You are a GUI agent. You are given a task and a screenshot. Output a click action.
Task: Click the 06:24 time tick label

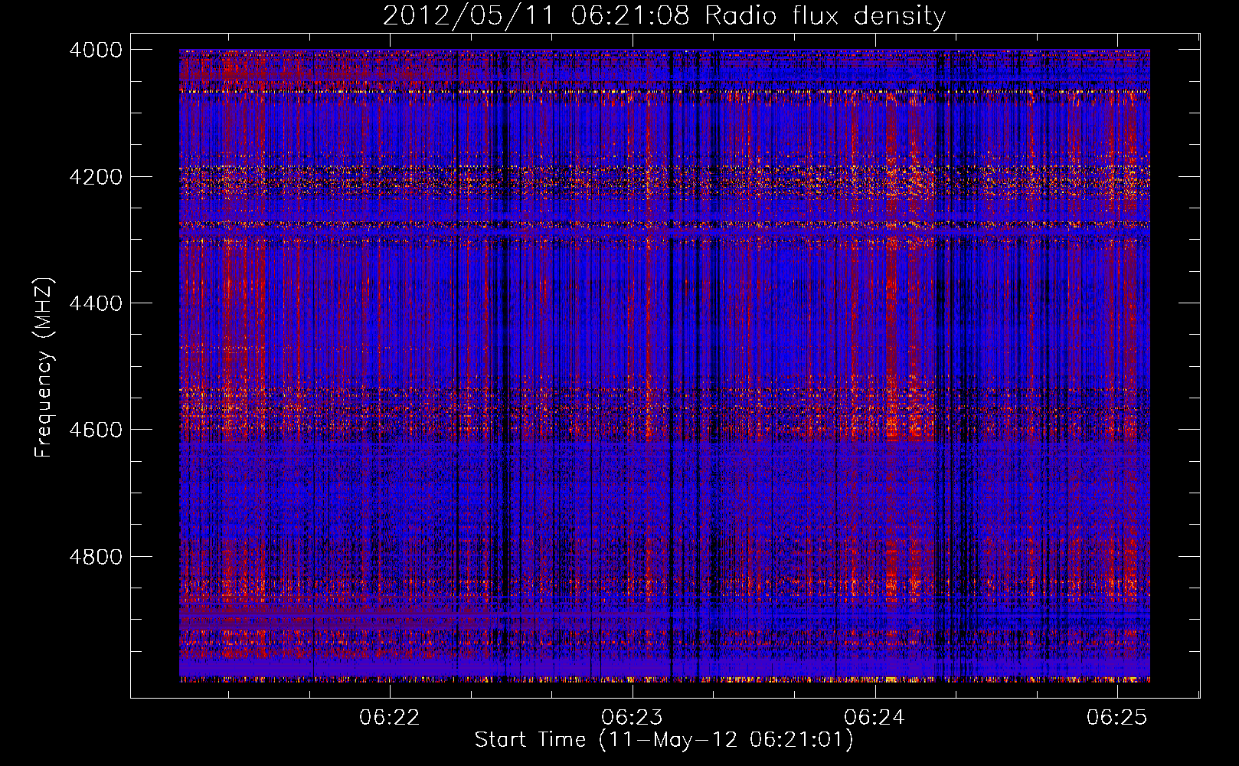pos(874,717)
